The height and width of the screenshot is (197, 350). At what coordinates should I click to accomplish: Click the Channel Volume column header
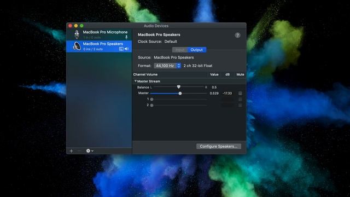[145, 74]
